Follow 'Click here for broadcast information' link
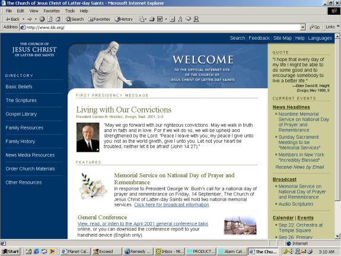This screenshot has height=256, width=341. click(x=171, y=204)
